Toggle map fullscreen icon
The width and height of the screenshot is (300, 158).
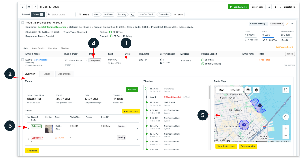(286, 90)
